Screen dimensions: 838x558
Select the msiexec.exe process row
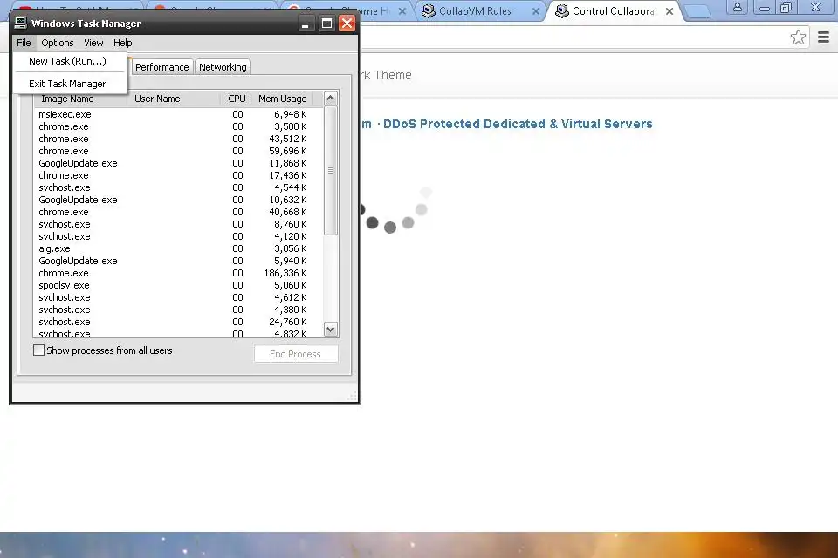pos(178,114)
